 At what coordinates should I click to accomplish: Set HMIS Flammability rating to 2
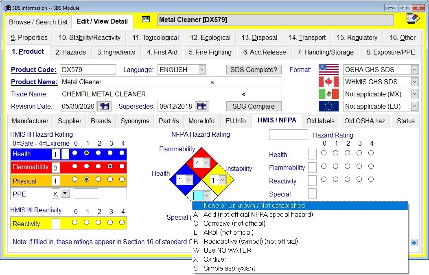(98, 166)
